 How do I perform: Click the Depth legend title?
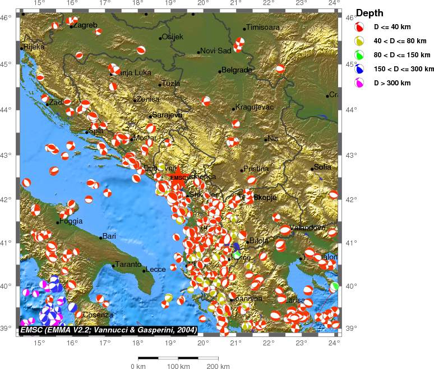coord(370,13)
